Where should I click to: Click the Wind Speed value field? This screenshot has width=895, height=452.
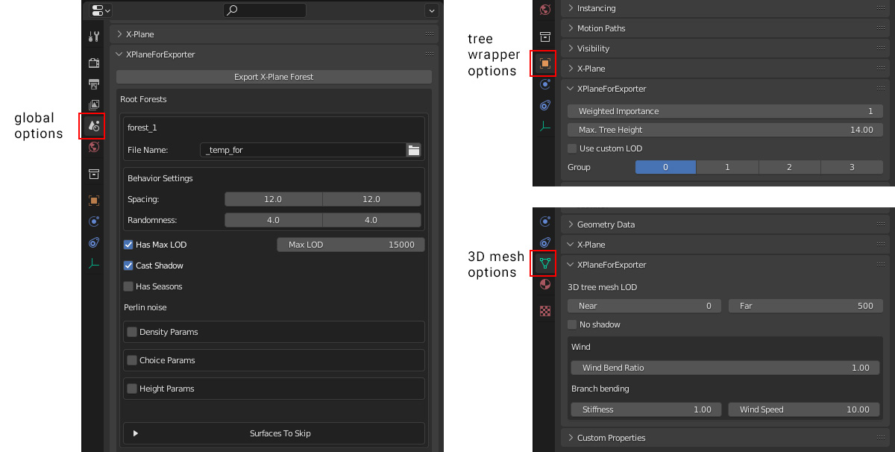tap(804, 409)
